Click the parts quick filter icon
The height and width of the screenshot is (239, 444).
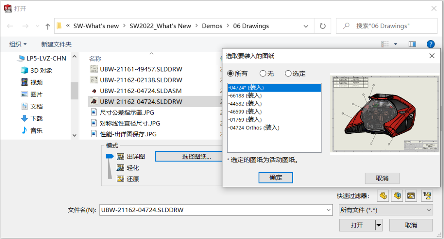click(383, 196)
